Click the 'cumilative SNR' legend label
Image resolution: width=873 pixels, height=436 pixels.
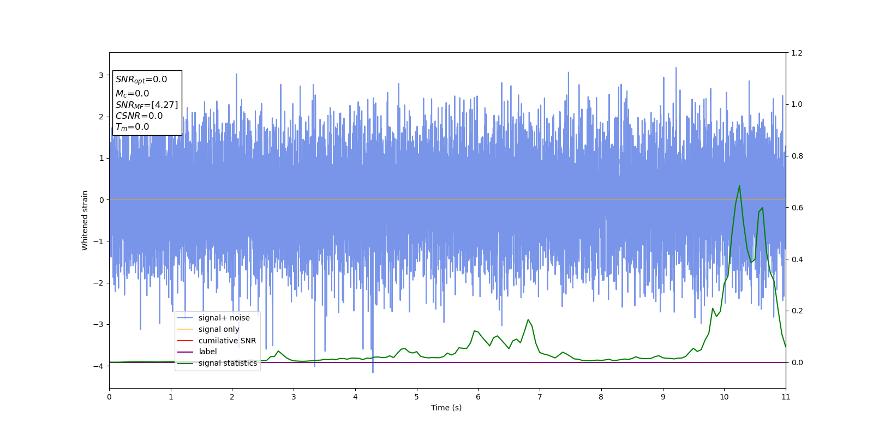click(x=227, y=341)
